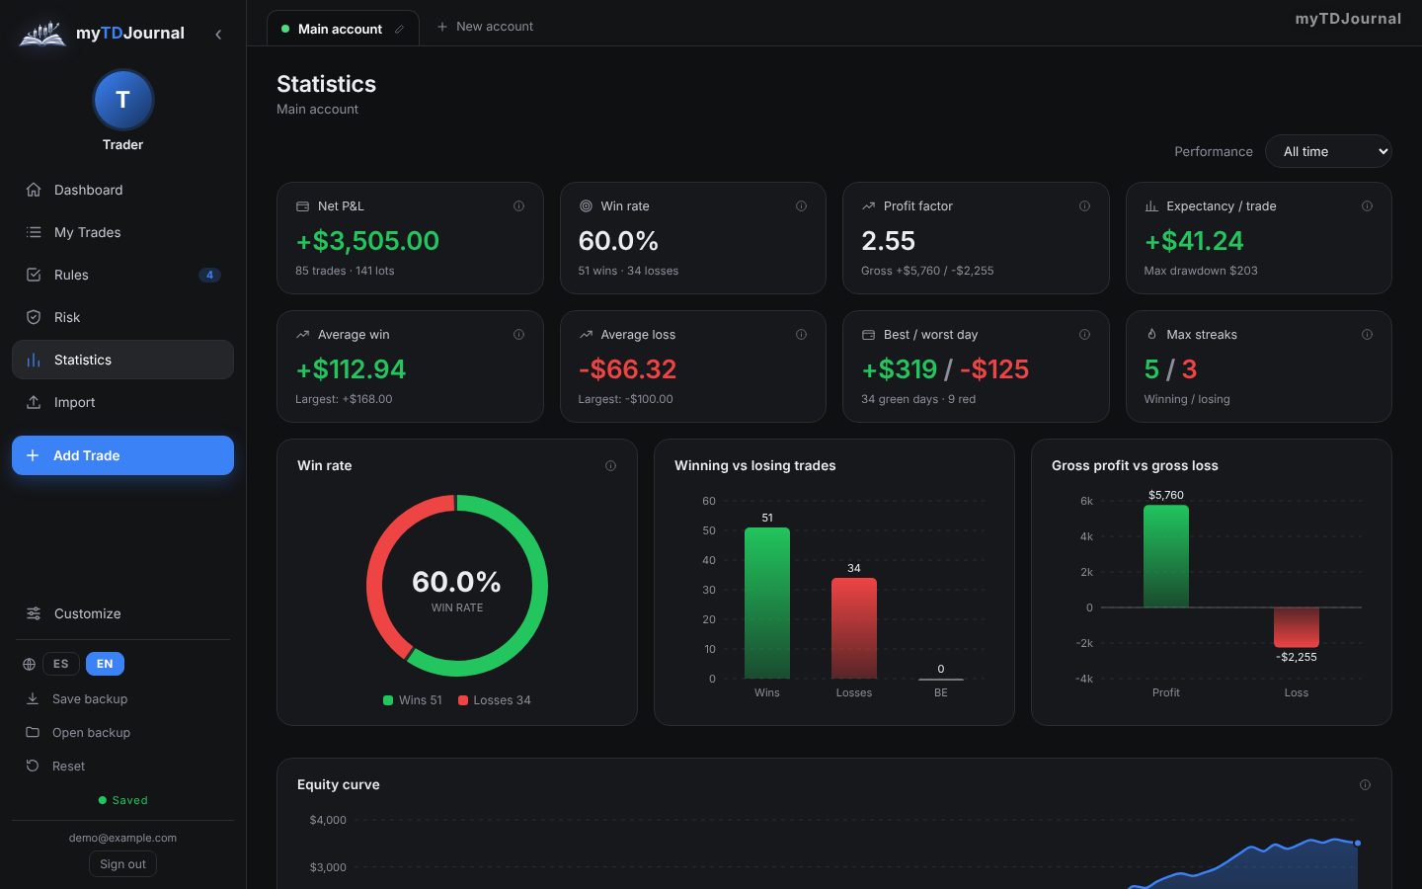This screenshot has width=1422, height=889.
Task: Click the +$41.24 expectancy value
Action: click(x=1194, y=241)
